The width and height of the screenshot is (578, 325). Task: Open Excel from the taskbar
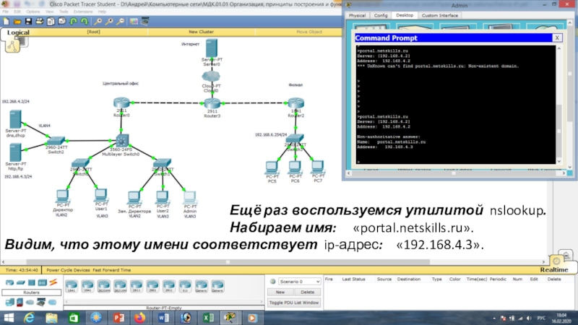pos(208,318)
